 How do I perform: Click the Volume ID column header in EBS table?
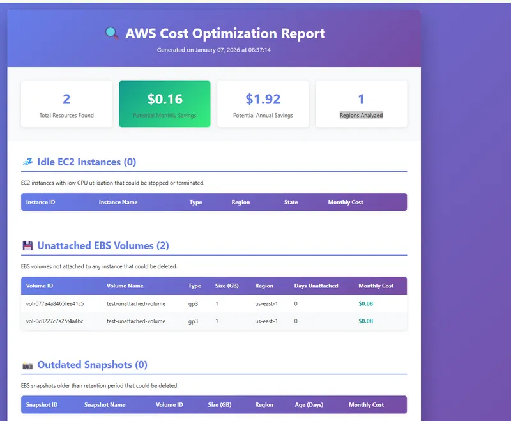pos(40,286)
